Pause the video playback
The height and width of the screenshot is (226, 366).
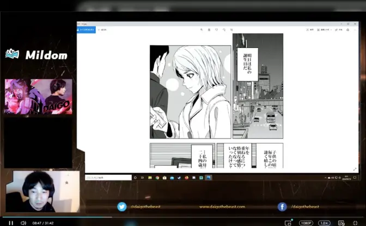[10, 223]
